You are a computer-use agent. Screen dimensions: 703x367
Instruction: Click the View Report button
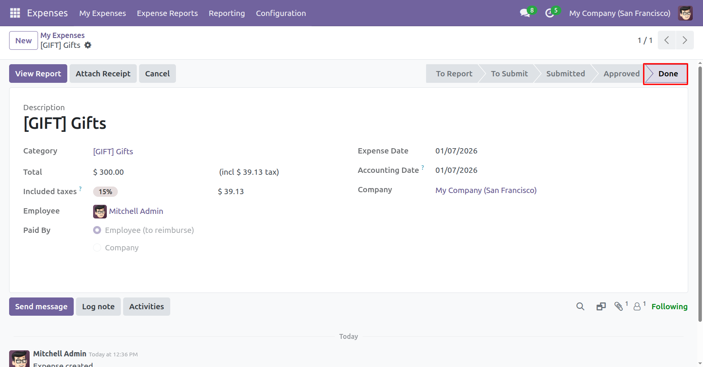click(x=38, y=74)
